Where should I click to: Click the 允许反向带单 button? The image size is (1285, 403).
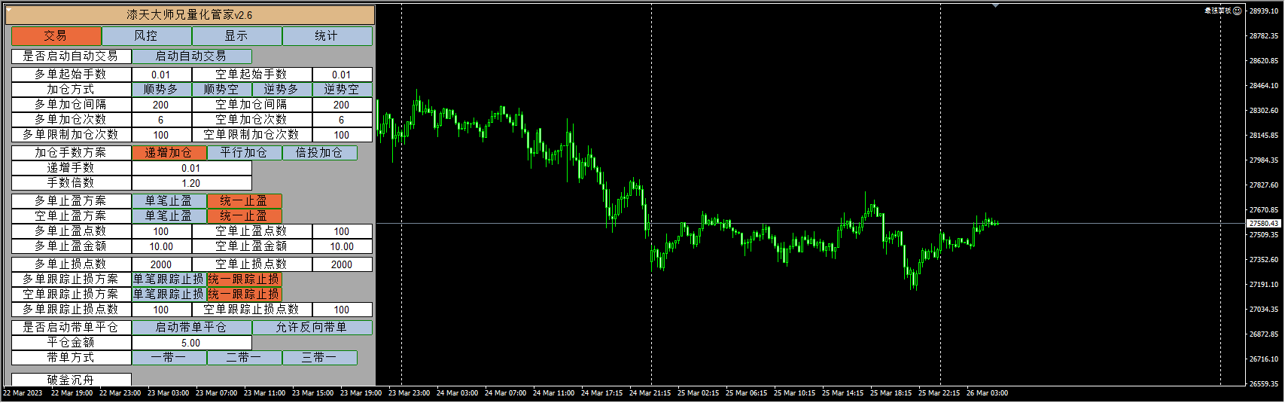pyautogui.click(x=312, y=328)
